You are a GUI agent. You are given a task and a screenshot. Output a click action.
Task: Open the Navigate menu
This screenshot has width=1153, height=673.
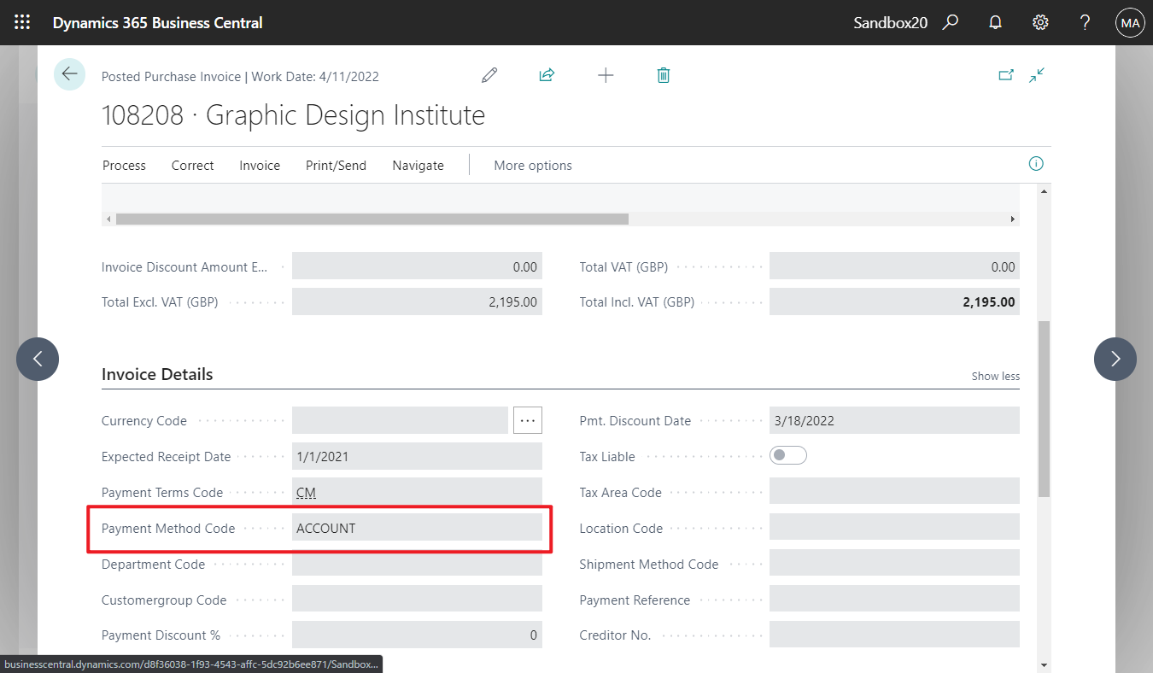point(418,165)
